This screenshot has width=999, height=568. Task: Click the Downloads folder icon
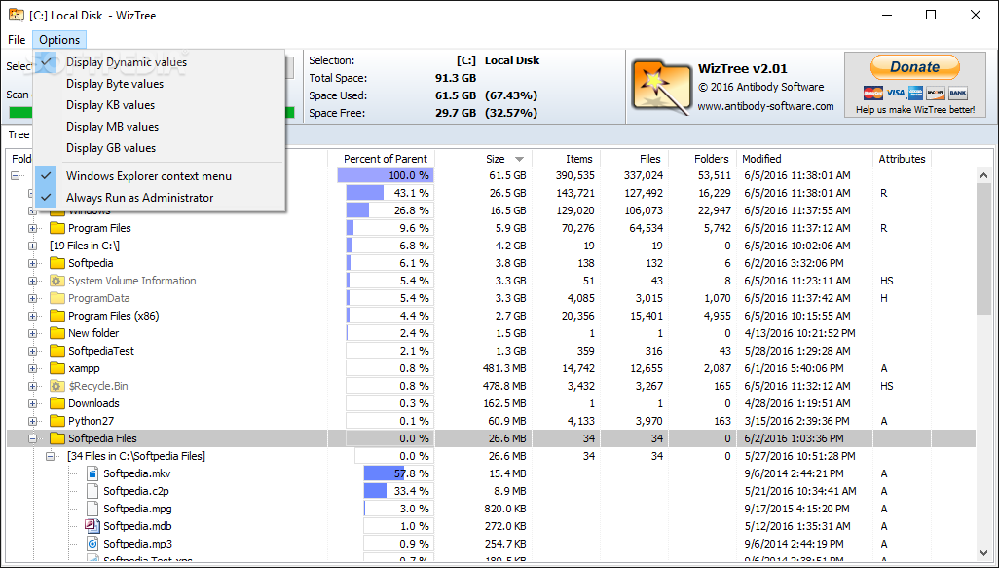(x=58, y=403)
